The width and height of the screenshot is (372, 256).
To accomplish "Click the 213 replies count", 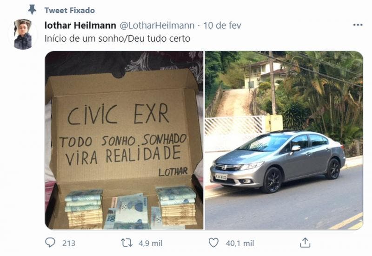I will [x=69, y=243].
